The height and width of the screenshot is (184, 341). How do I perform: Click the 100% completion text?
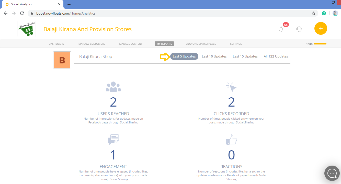[310, 44]
